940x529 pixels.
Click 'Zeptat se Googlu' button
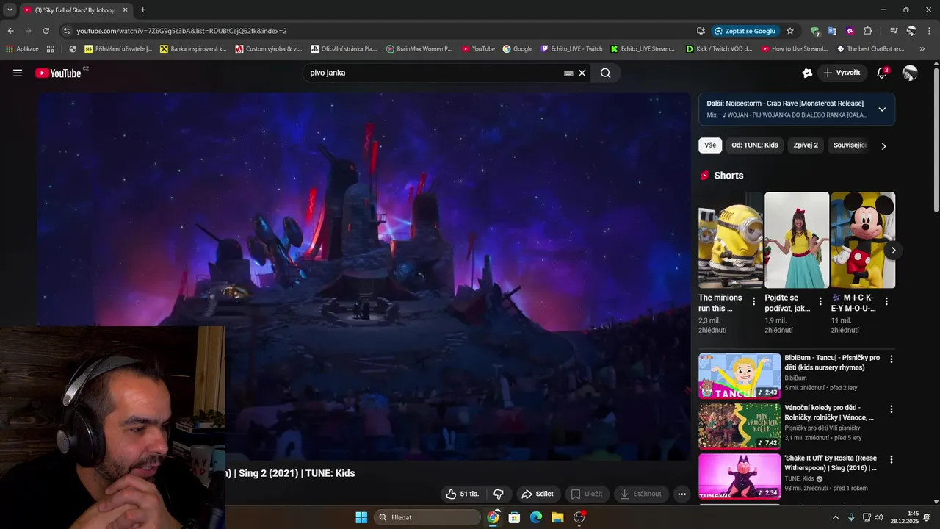coord(745,31)
